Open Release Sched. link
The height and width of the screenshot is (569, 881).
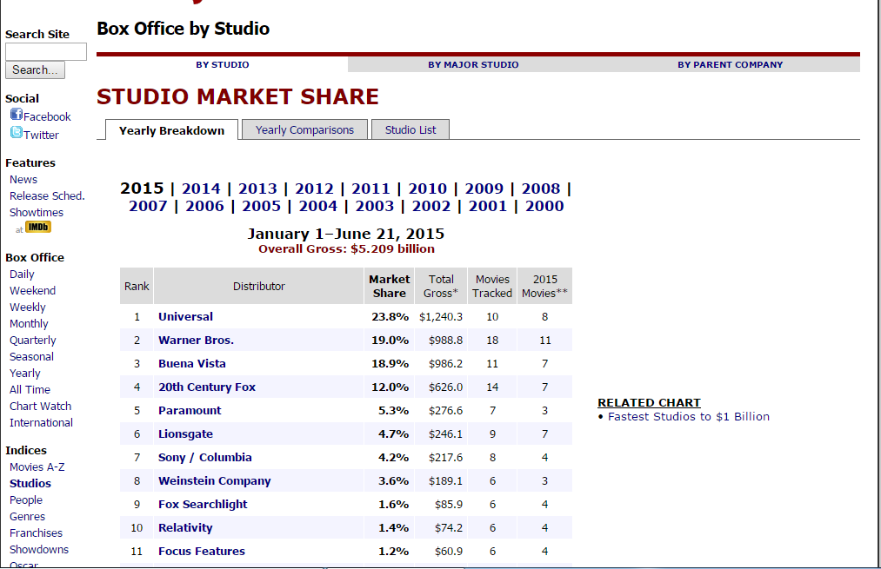(47, 195)
